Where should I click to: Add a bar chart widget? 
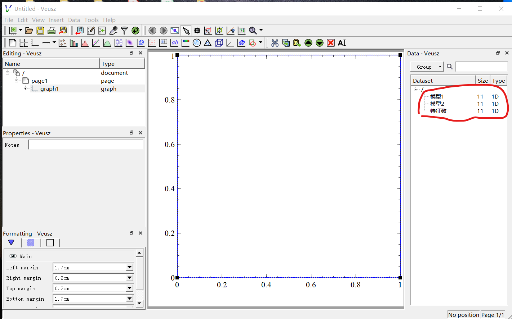pyautogui.click(x=74, y=43)
